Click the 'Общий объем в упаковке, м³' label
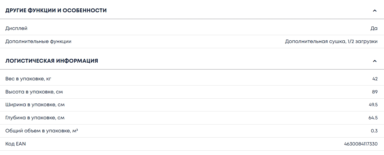 tap(42, 131)
